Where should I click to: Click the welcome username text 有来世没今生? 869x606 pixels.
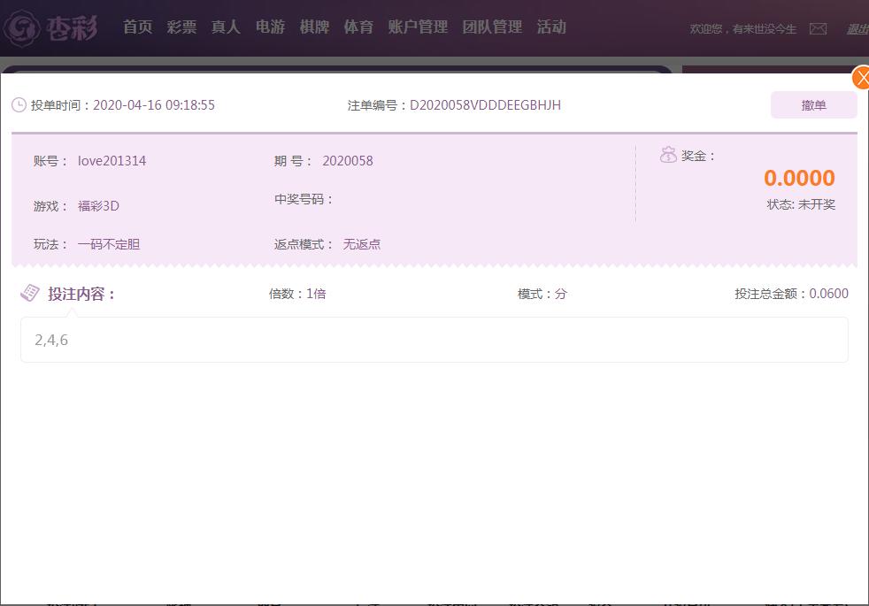click(765, 29)
